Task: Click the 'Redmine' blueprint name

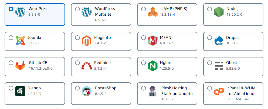Action: (102, 63)
